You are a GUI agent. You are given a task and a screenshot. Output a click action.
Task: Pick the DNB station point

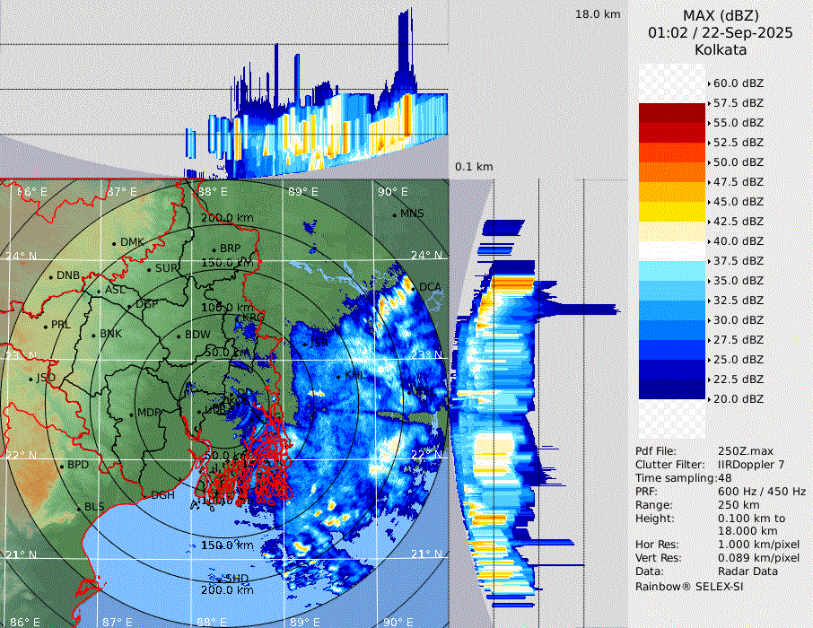click(51, 276)
